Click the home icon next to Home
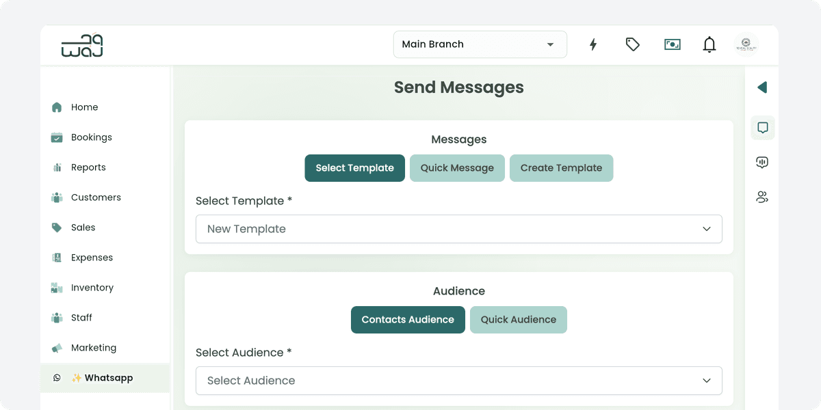821x410 pixels. point(57,107)
